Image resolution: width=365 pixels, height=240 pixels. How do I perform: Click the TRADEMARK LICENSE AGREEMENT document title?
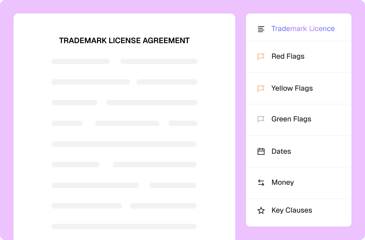pyautogui.click(x=124, y=41)
